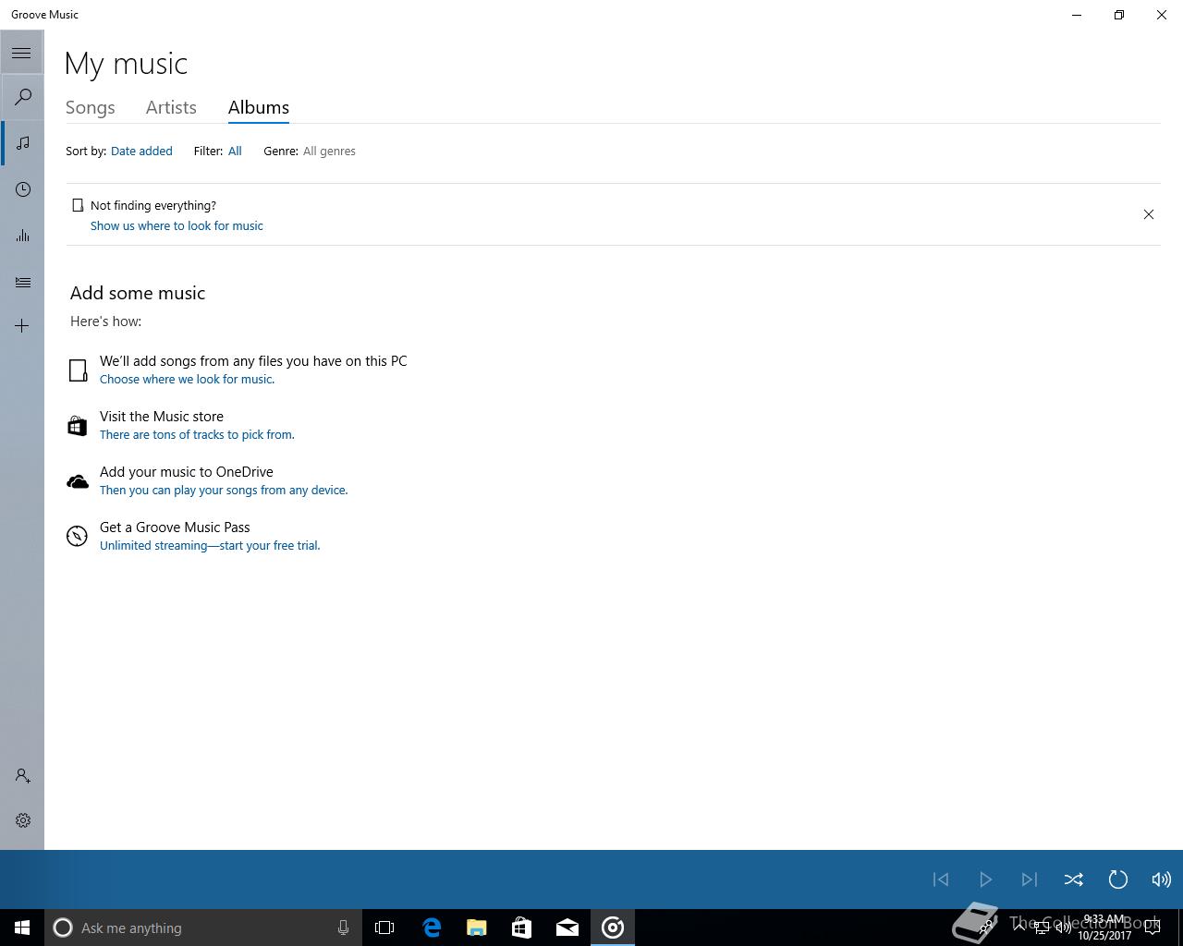1183x946 pixels.
Task: Click the Ask me anything search box
Action: coord(203,928)
